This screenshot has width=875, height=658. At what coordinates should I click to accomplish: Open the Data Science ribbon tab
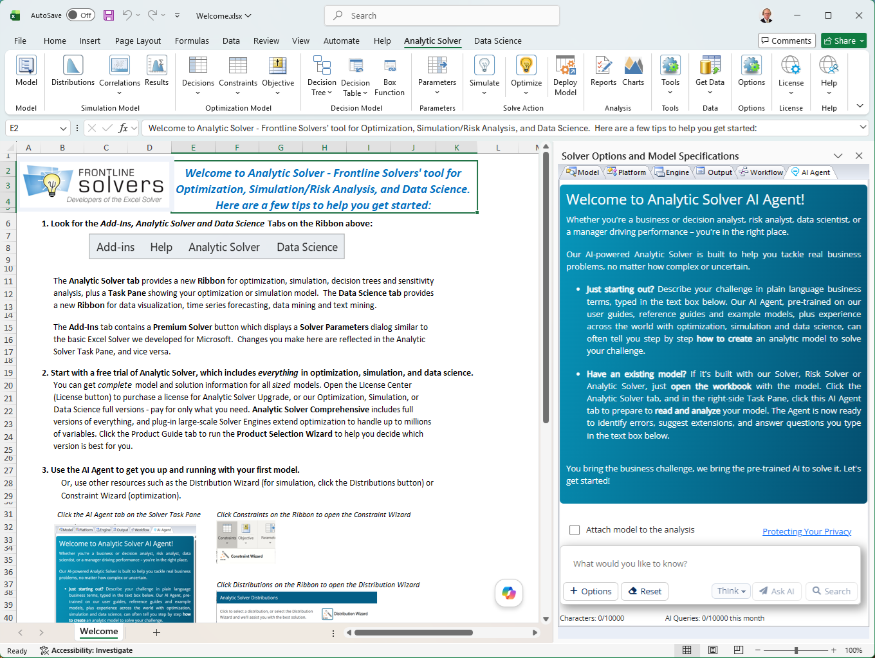click(x=498, y=41)
